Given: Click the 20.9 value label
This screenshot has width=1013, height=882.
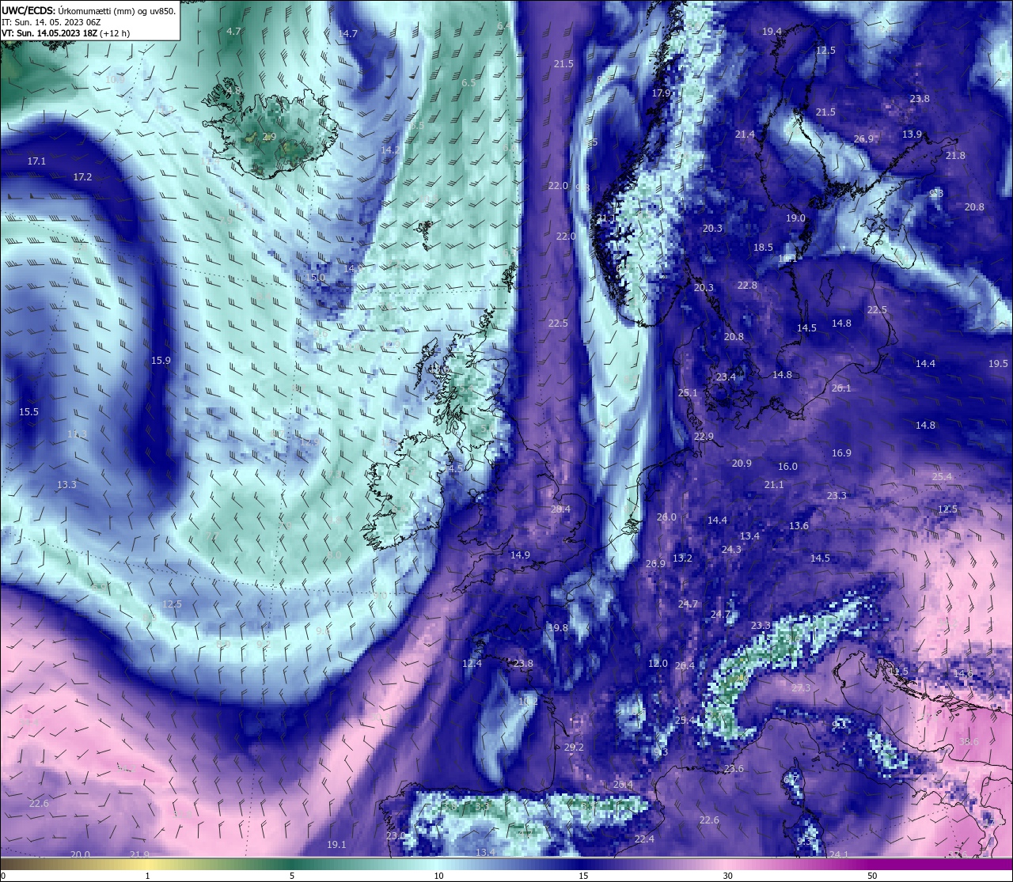Looking at the screenshot, I should coord(742,463).
